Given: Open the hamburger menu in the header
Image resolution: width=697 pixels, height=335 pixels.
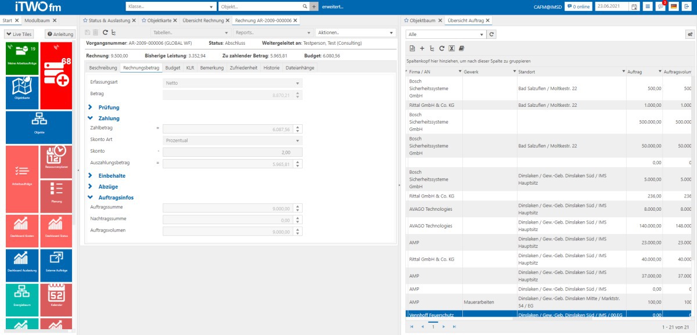Looking at the screenshot, I should [648, 6].
